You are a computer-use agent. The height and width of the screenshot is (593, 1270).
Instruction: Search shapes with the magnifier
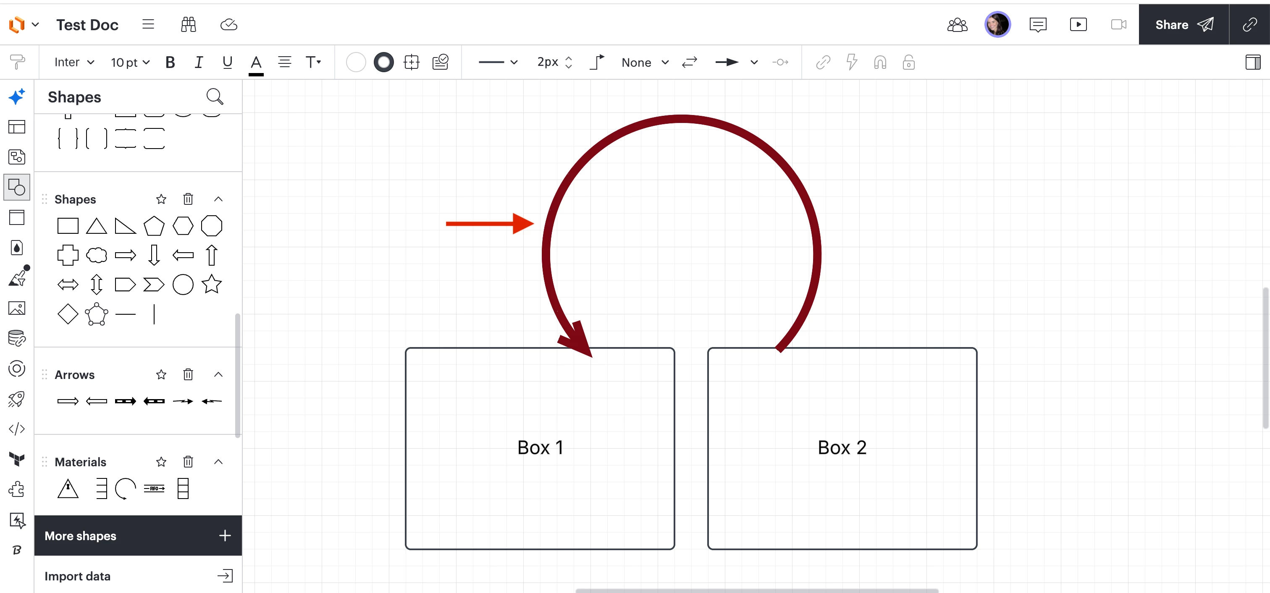(x=215, y=97)
